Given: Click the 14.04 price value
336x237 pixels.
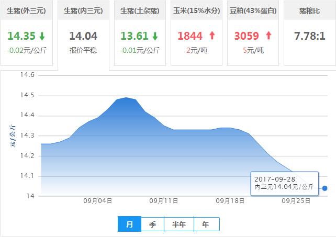Looking at the screenshot, I should click(x=83, y=36).
